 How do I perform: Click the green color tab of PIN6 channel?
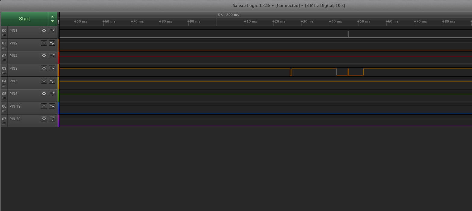58,95
